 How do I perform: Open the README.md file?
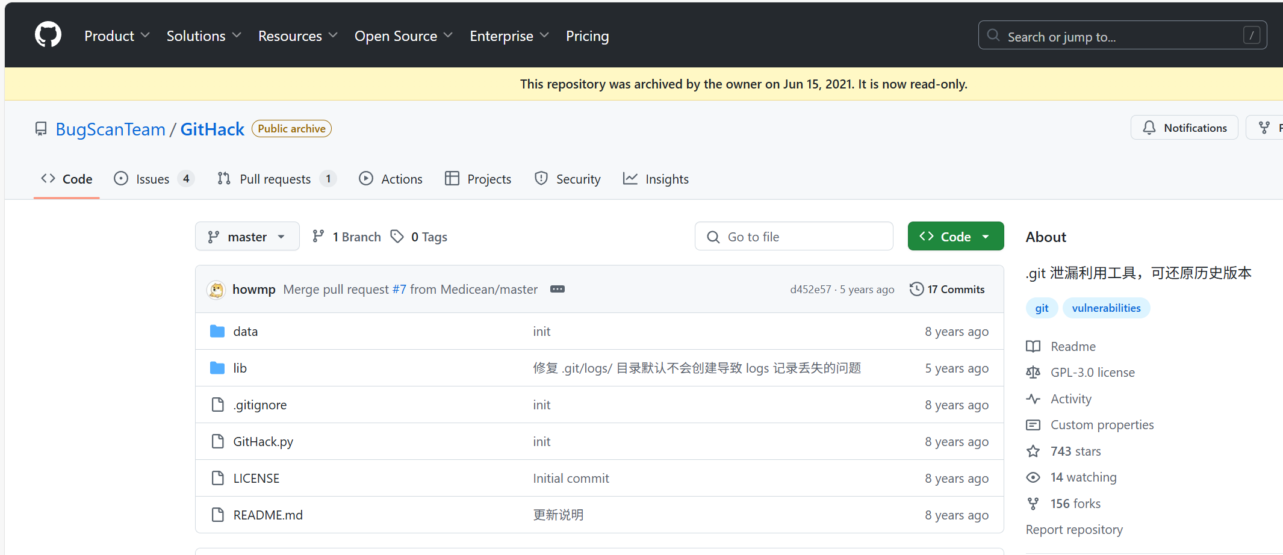click(x=268, y=515)
